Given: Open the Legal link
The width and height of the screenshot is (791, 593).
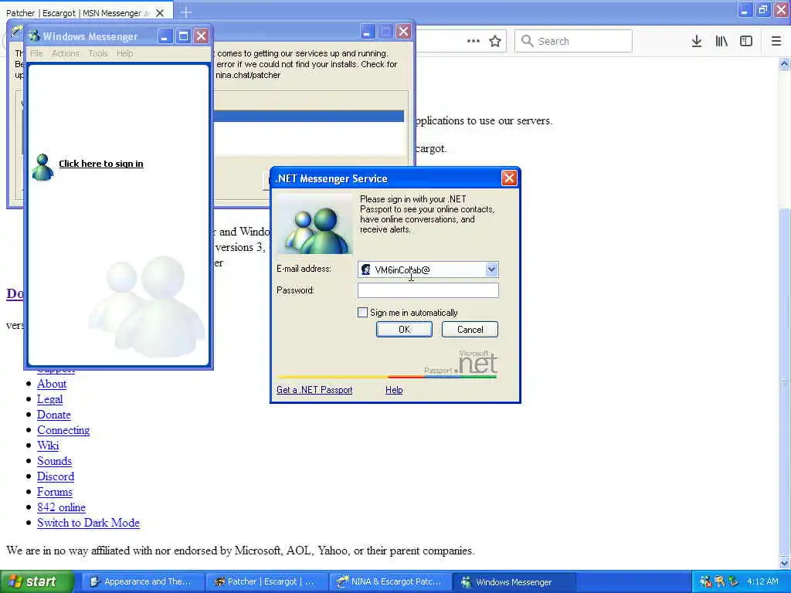Looking at the screenshot, I should [x=50, y=399].
